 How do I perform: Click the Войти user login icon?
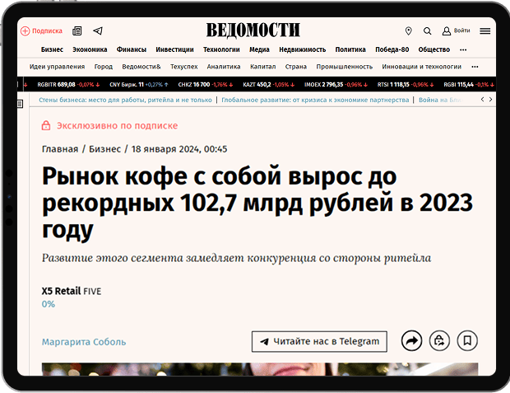point(447,31)
